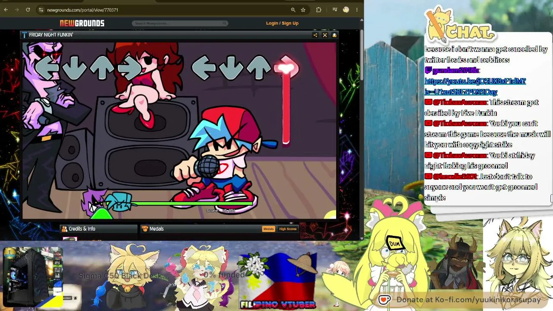Enter fullscreen with the game expand icon

pos(325,35)
